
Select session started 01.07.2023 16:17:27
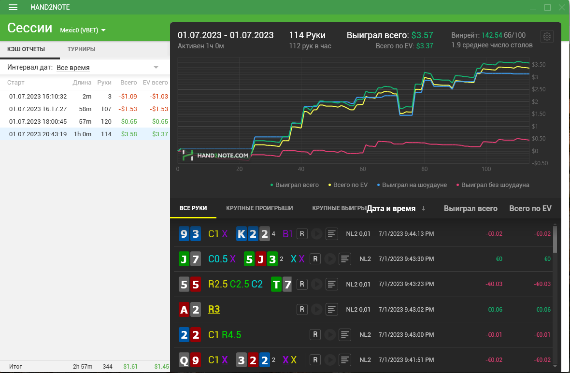(x=85, y=109)
